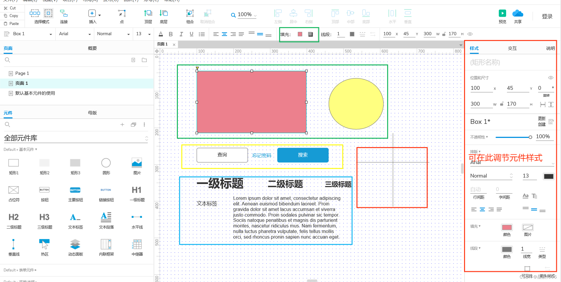The image size is (561, 282).
Task: Start the 预览 preview
Action: 502,16
